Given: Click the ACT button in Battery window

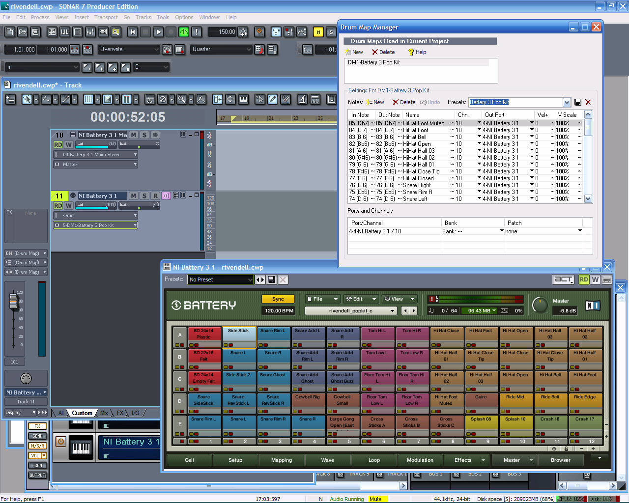Looking at the screenshot, I should 564,279.
